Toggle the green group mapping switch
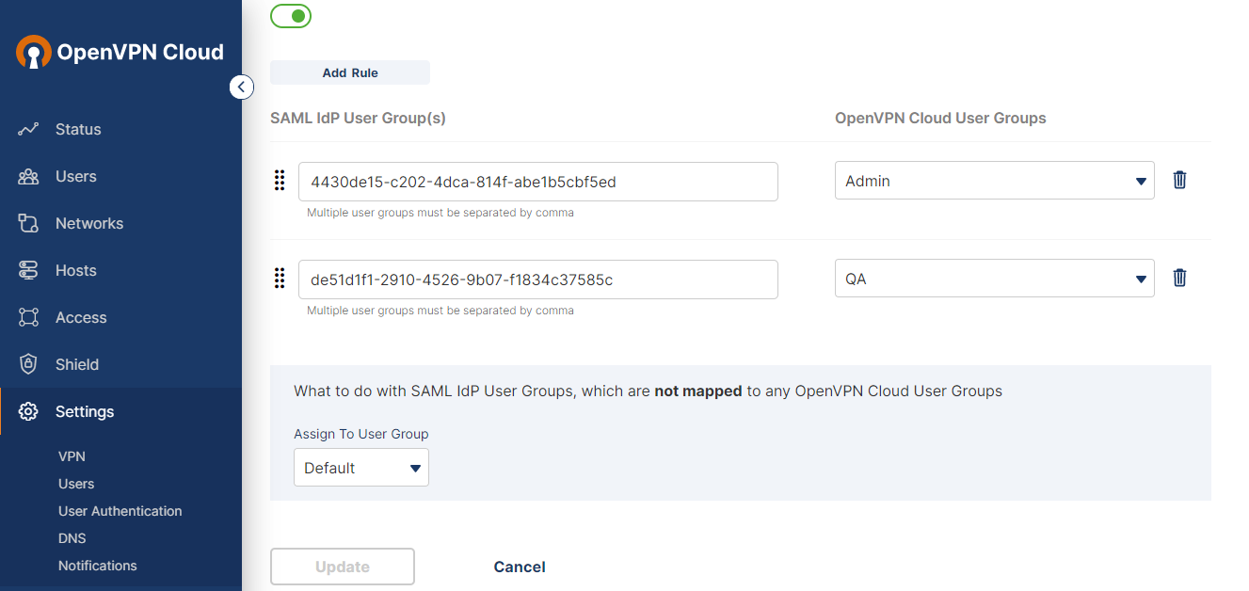Image resolution: width=1249 pixels, height=591 pixels. (291, 16)
